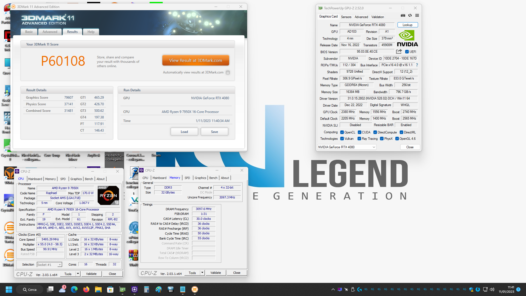Viewport: 526px width, 296px height.
Task: Click the Ryzen 9 logo in CPU-Z
Action: (x=108, y=195)
